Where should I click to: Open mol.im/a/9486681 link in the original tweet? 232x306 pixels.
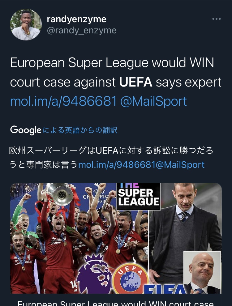click(x=63, y=101)
